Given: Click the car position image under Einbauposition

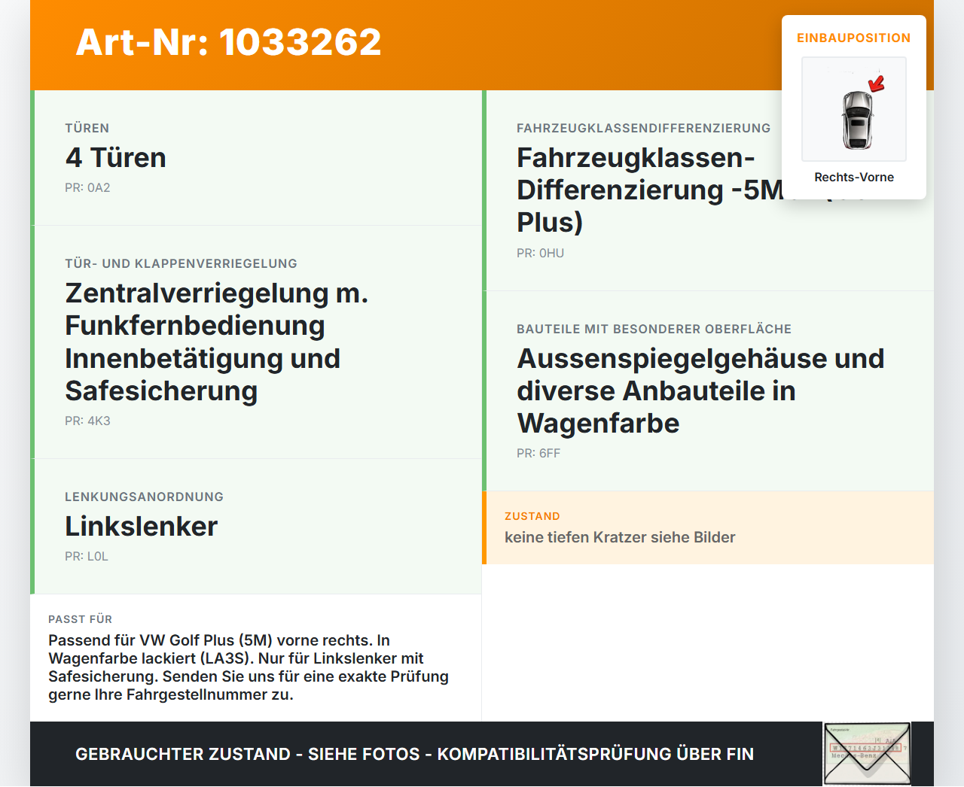Looking at the screenshot, I should tap(854, 109).
